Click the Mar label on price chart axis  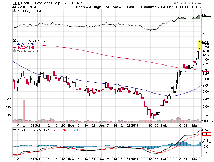pyautogui.click(x=195, y=125)
